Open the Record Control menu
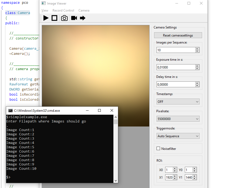The image size is (229, 188). 63,10
